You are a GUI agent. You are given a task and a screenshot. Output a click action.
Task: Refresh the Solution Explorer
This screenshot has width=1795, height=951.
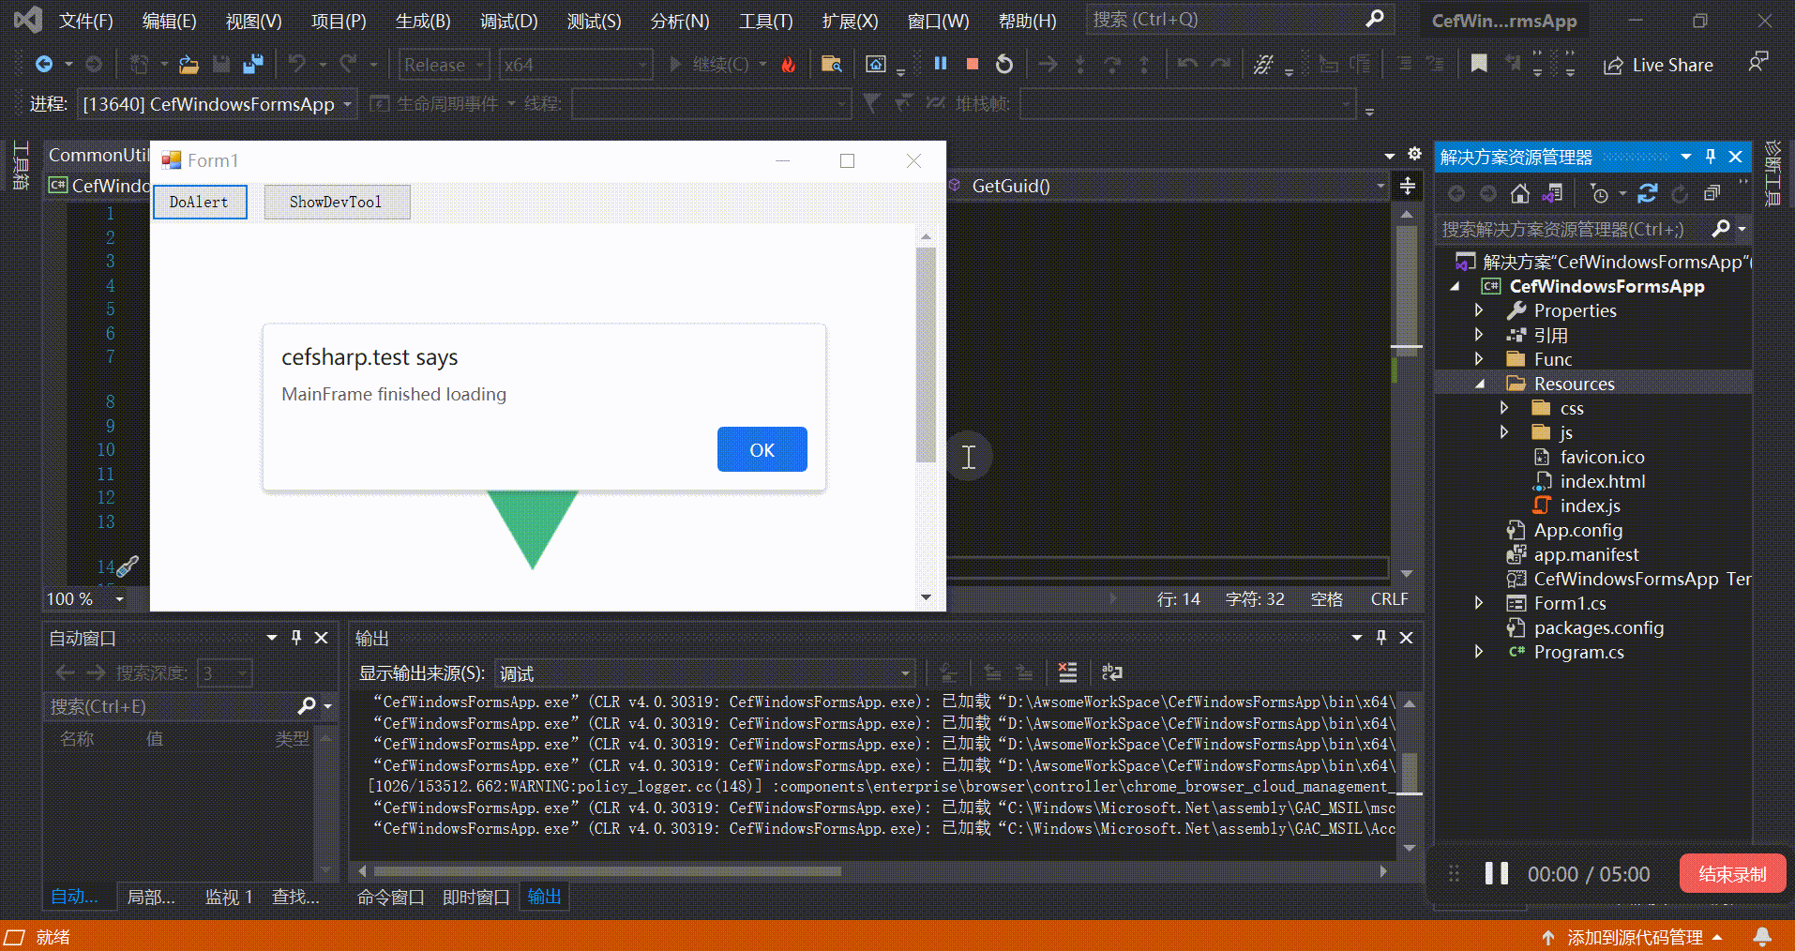pos(1648,194)
